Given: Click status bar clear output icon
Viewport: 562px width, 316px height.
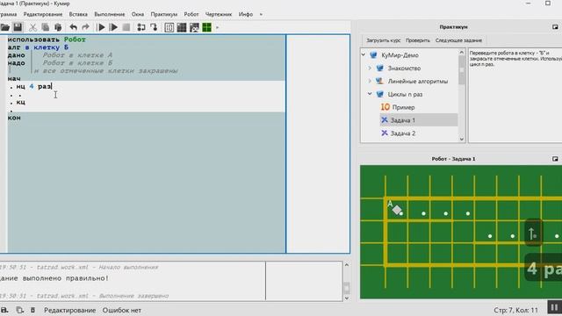Looking at the screenshot, I should [32, 310].
